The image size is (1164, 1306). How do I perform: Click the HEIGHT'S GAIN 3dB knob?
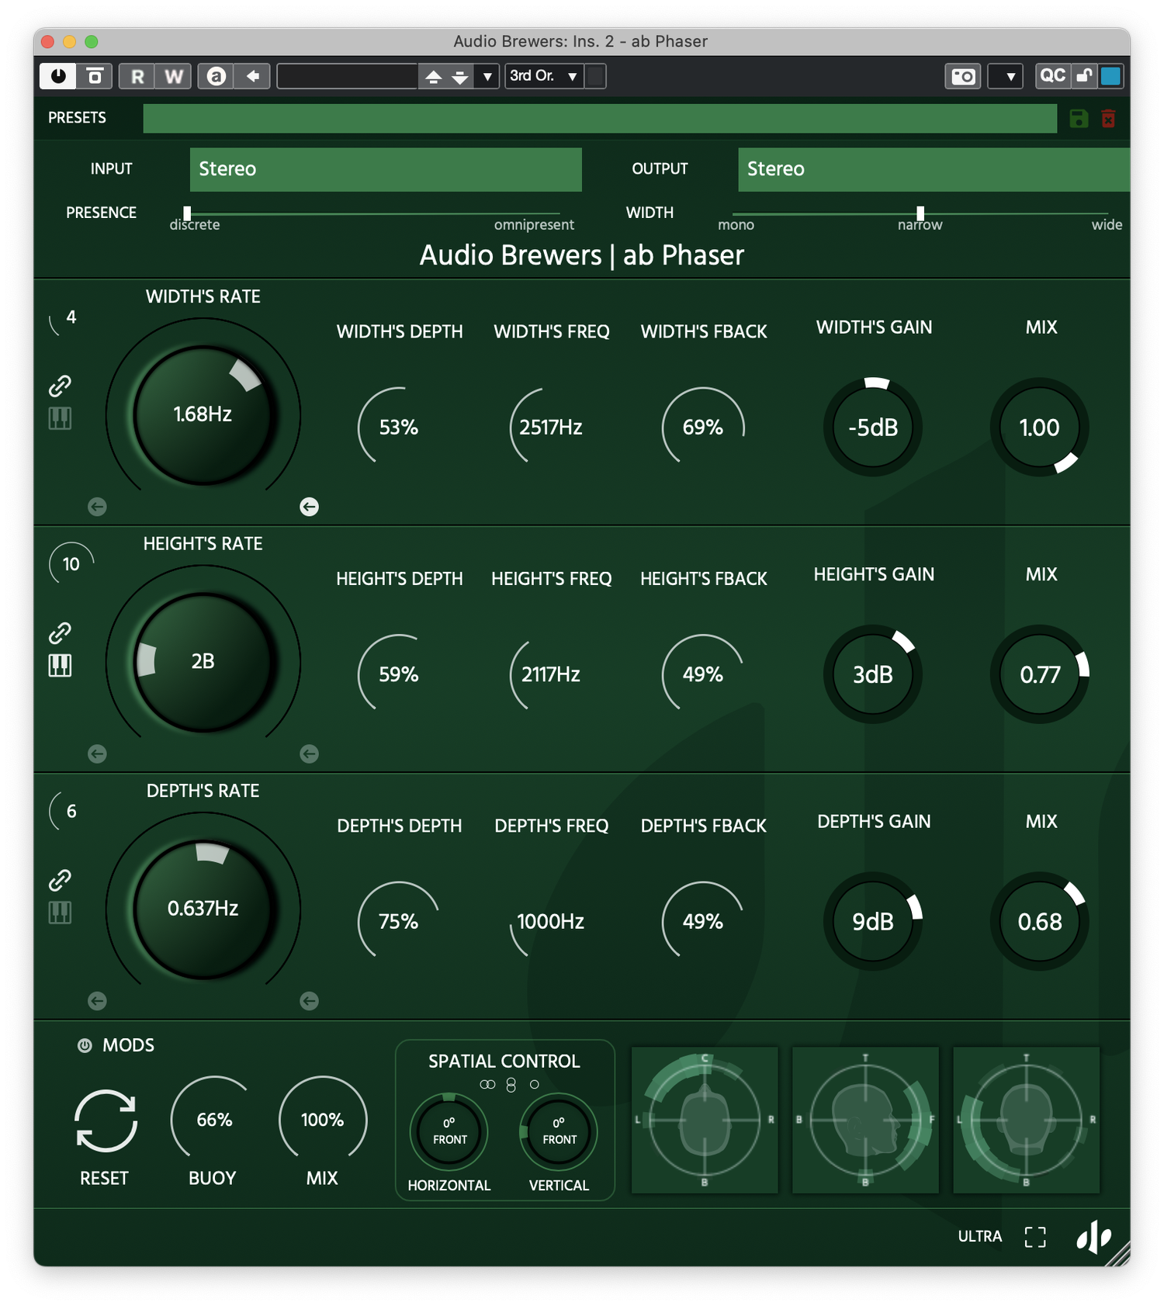[873, 674]
